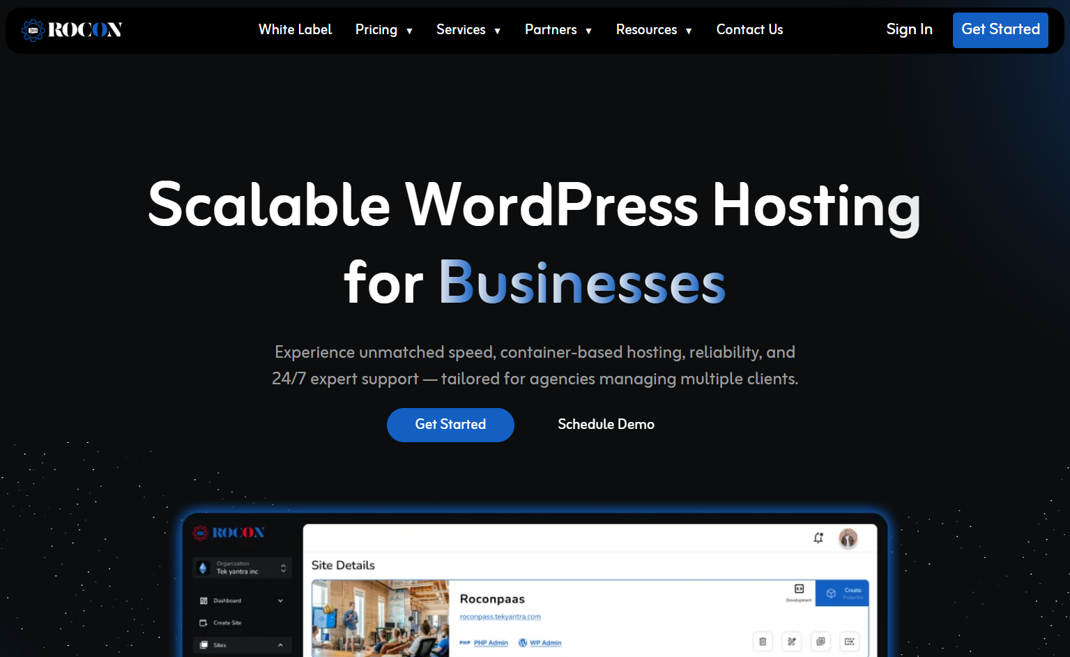Click the WordPress icon beside WP Admin

click(523, 643)
